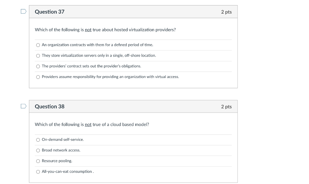Flag Question 37 with the bookmark icon

[23, 11]
